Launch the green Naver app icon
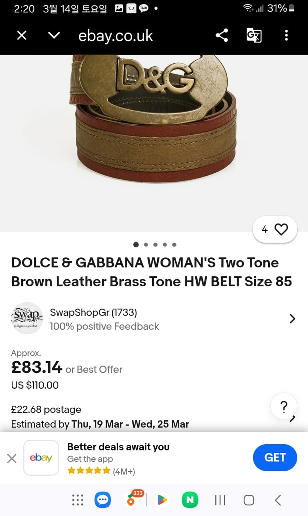 click(190, 500)
